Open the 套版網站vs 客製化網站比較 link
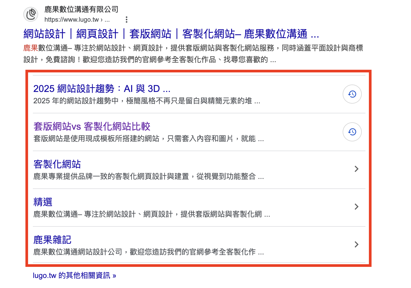 pyautogui.click(x=92, y=127)
